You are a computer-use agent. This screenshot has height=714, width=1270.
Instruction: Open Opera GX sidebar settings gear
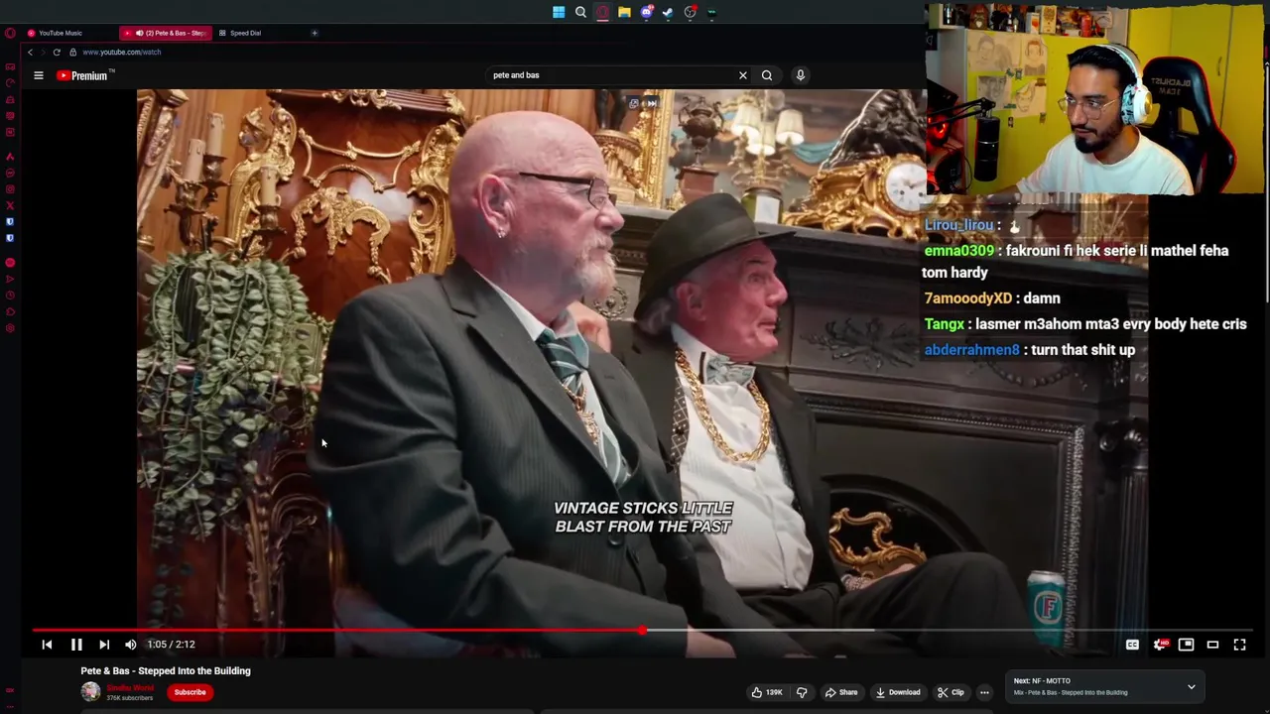(x=10, y=328)
